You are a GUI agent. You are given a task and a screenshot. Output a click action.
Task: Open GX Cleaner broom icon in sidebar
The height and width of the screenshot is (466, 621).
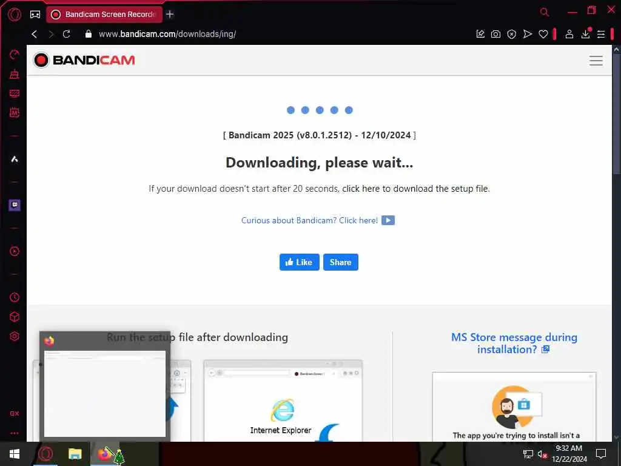tap(15, 74)
